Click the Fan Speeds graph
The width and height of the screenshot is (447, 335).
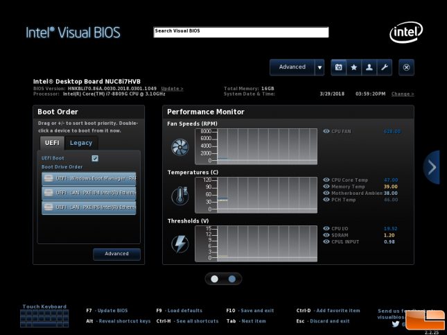tap(256, 146)
